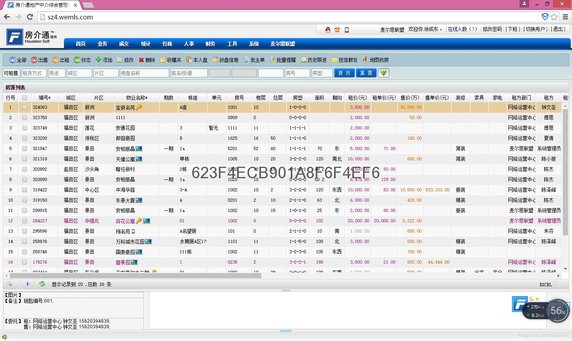Image resolution: width=572 pixels, height=341 pixels.
Task: Click the orange telephone icon in header
Action: (x=337, y=30)
